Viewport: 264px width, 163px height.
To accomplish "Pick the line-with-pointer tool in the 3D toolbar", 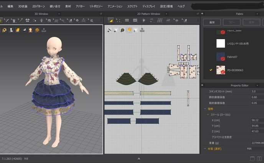I will point(20,20).
